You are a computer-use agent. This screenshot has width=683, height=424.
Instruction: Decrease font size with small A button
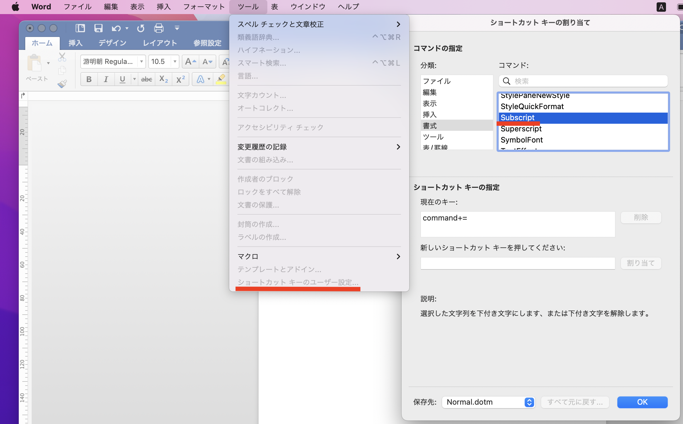pyautogui.click(x=208, y=62)
